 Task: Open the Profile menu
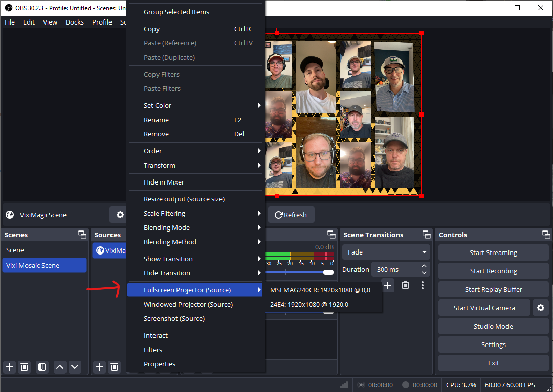point(102,22)
